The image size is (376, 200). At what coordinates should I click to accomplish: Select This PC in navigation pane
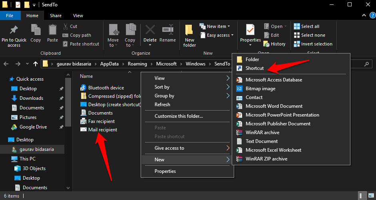coord(27,159)
